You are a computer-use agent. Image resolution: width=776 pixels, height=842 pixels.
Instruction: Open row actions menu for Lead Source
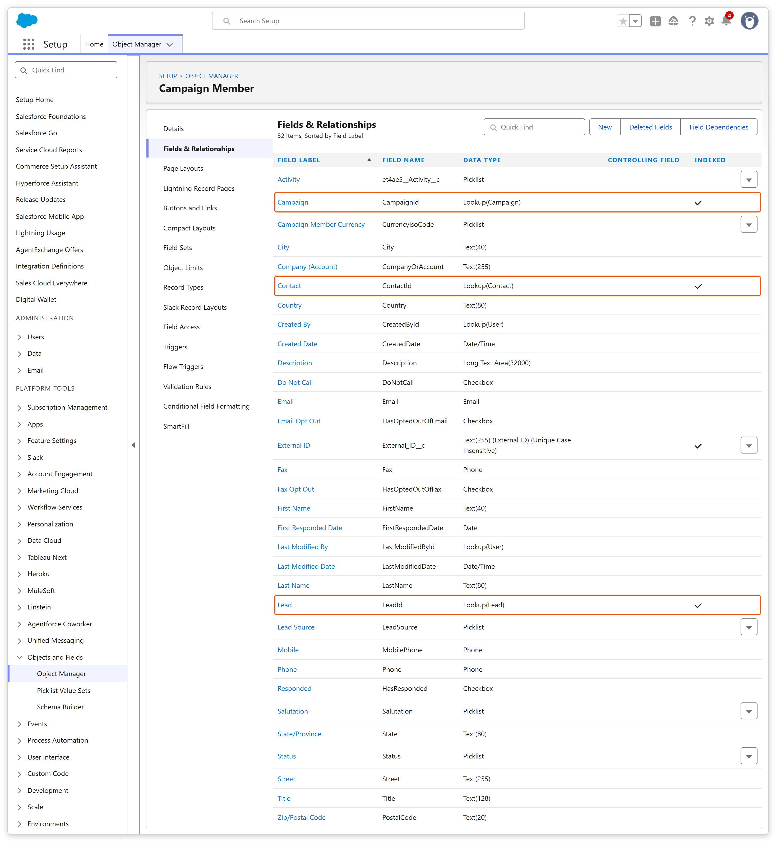click(749, 627)
